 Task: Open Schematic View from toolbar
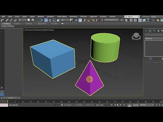click(148, 20)
